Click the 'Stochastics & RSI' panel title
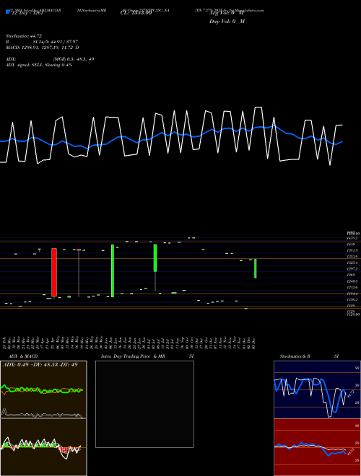The width and height of the screenshot is (361, 476). (x=309, y=356)
